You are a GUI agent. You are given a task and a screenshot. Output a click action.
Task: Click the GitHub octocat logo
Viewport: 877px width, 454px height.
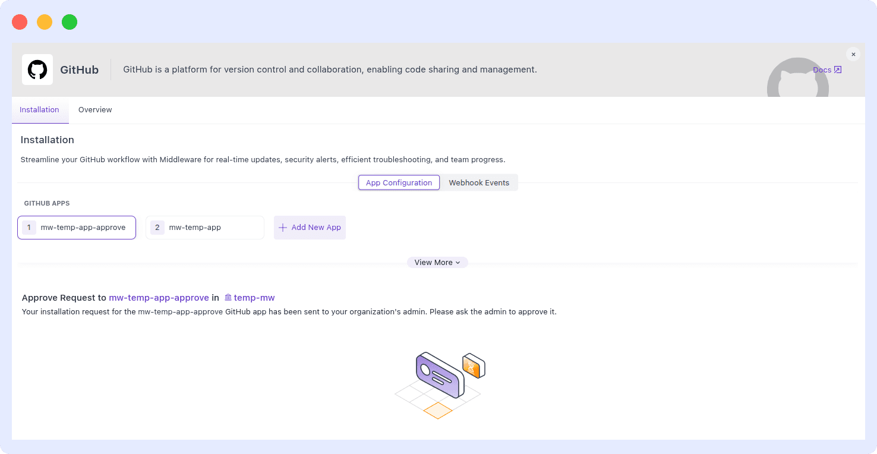pyautogui.click(x=37, y=69)
